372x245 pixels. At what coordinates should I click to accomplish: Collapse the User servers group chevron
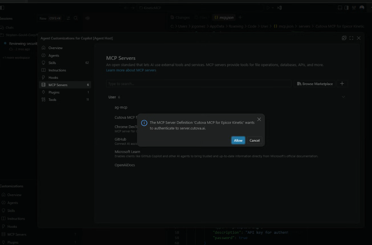tap(343, 97)
